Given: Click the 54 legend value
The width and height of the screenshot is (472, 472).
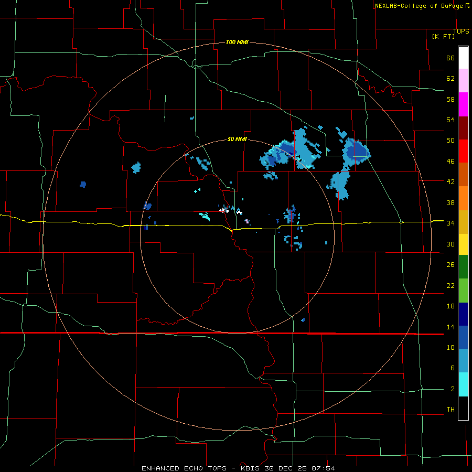Looking at the screenshot, I should tap(450, 120).
